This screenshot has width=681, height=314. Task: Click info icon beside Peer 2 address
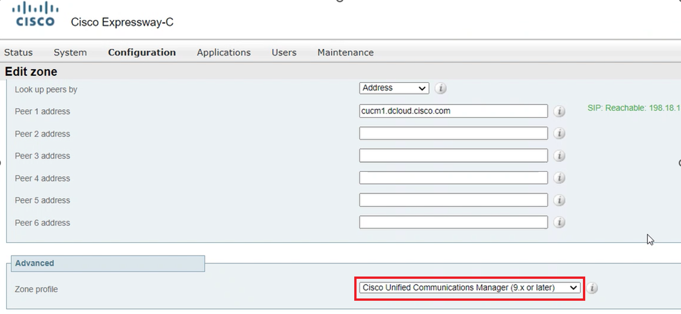click(559, 133)
